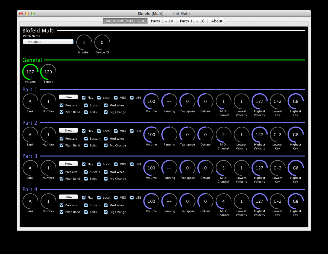
Task: Click the Part 4 Lowest Velocity knob
Action: tap(241, 201)
